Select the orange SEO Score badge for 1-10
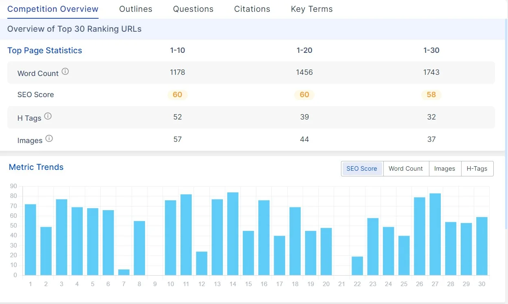This screenshot has height=304, width=508. (177, 95)
